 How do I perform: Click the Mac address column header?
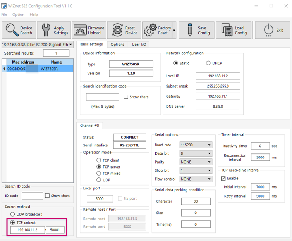(x=23, y=62)
